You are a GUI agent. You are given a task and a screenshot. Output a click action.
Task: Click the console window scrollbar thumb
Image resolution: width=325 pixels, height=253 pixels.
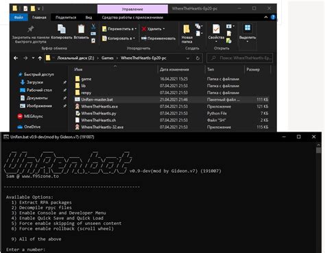(319, 150)
